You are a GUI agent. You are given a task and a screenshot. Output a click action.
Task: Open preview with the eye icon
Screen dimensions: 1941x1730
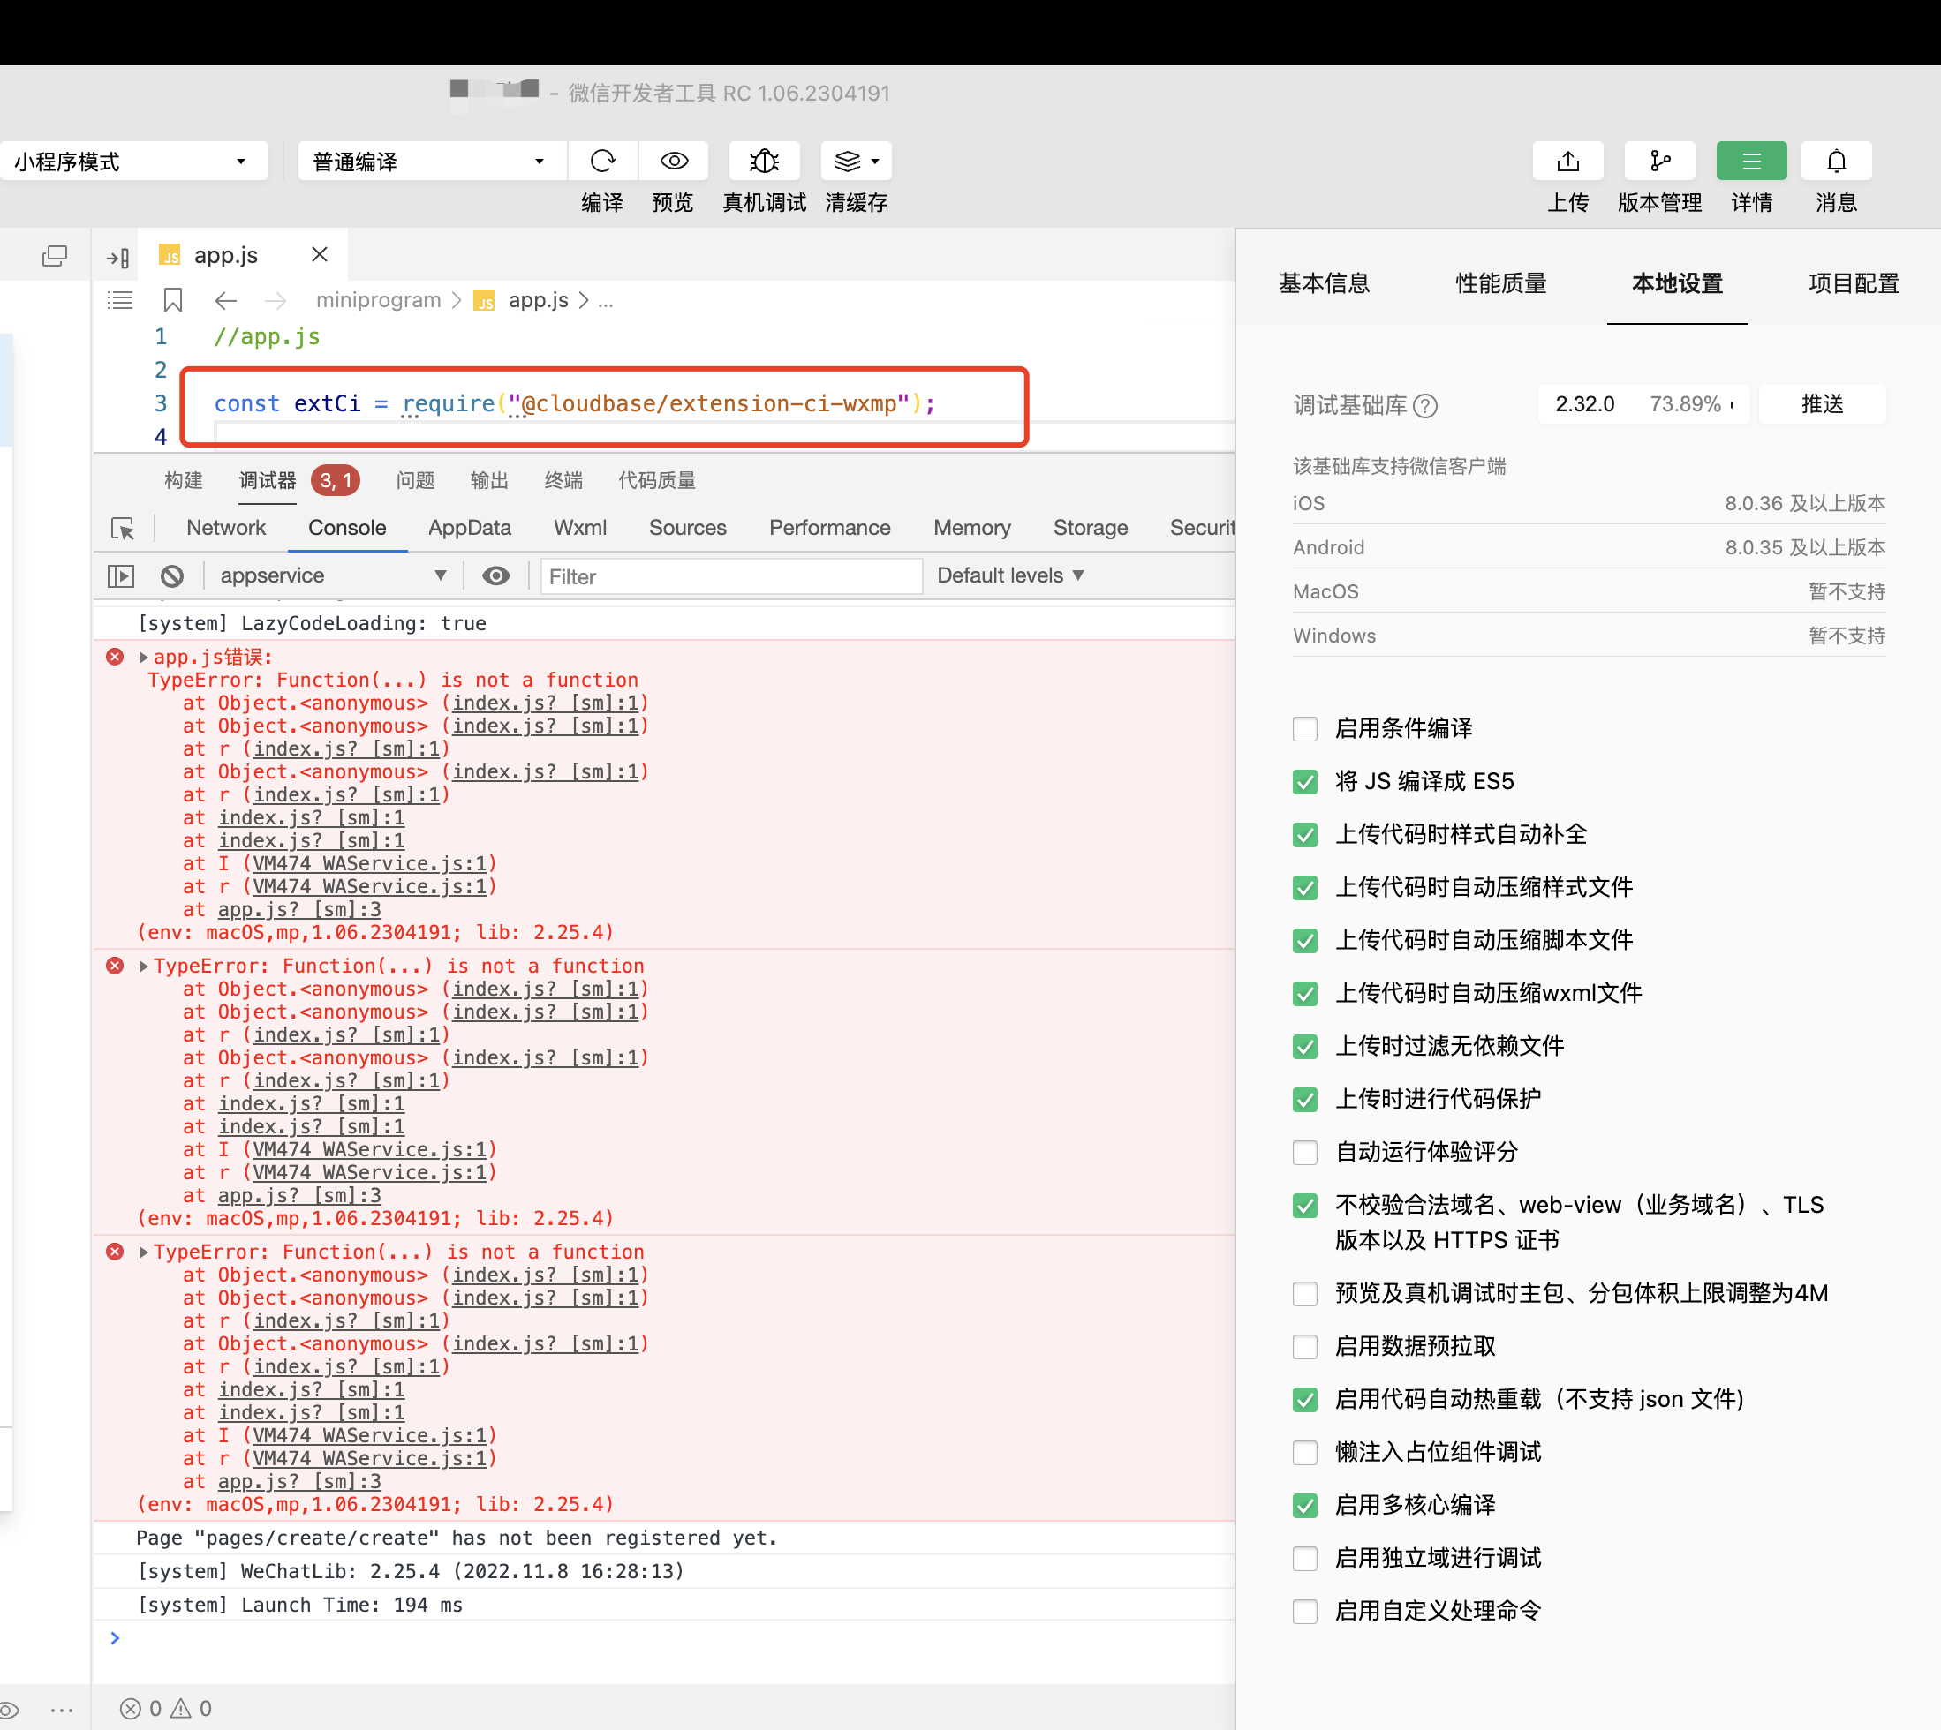(673, 161)
